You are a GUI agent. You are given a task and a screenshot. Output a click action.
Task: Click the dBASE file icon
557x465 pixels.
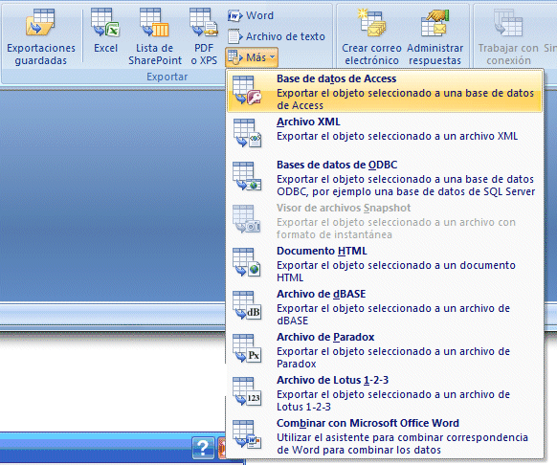(247, 305)
